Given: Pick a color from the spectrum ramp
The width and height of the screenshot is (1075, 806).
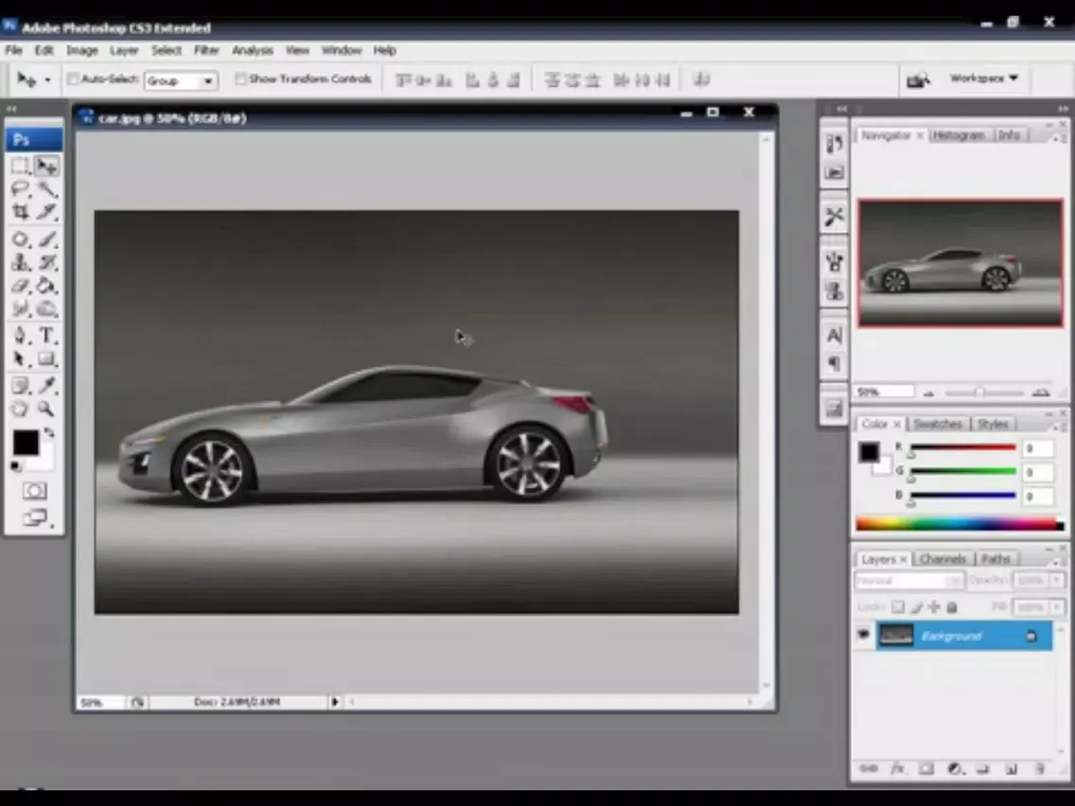Looking at the screenshot, I should 960,524.
